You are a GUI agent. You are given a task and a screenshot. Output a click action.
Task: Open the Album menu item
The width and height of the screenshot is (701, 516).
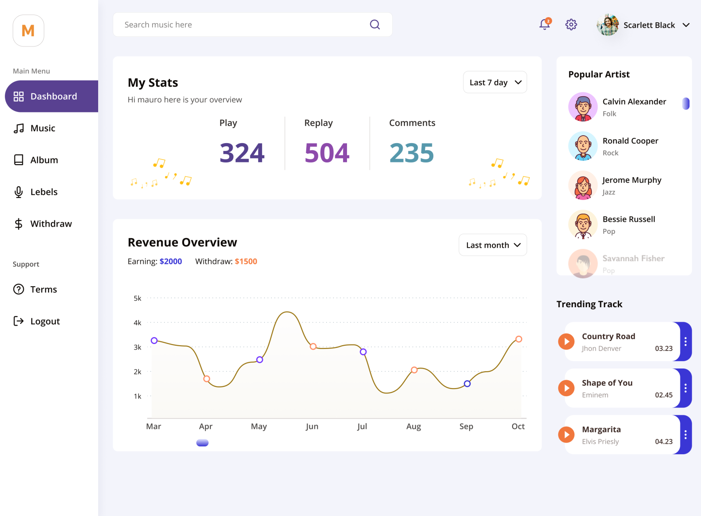(x=44, y=160)
